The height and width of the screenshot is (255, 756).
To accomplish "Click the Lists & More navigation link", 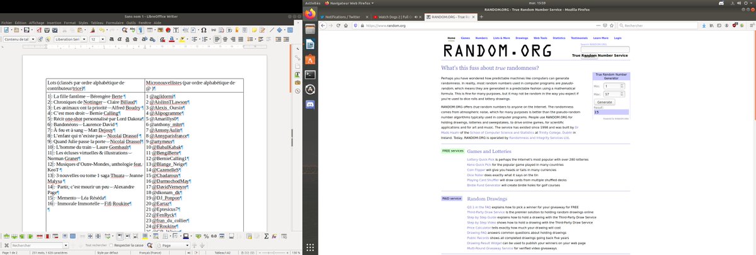I will 502,38.
